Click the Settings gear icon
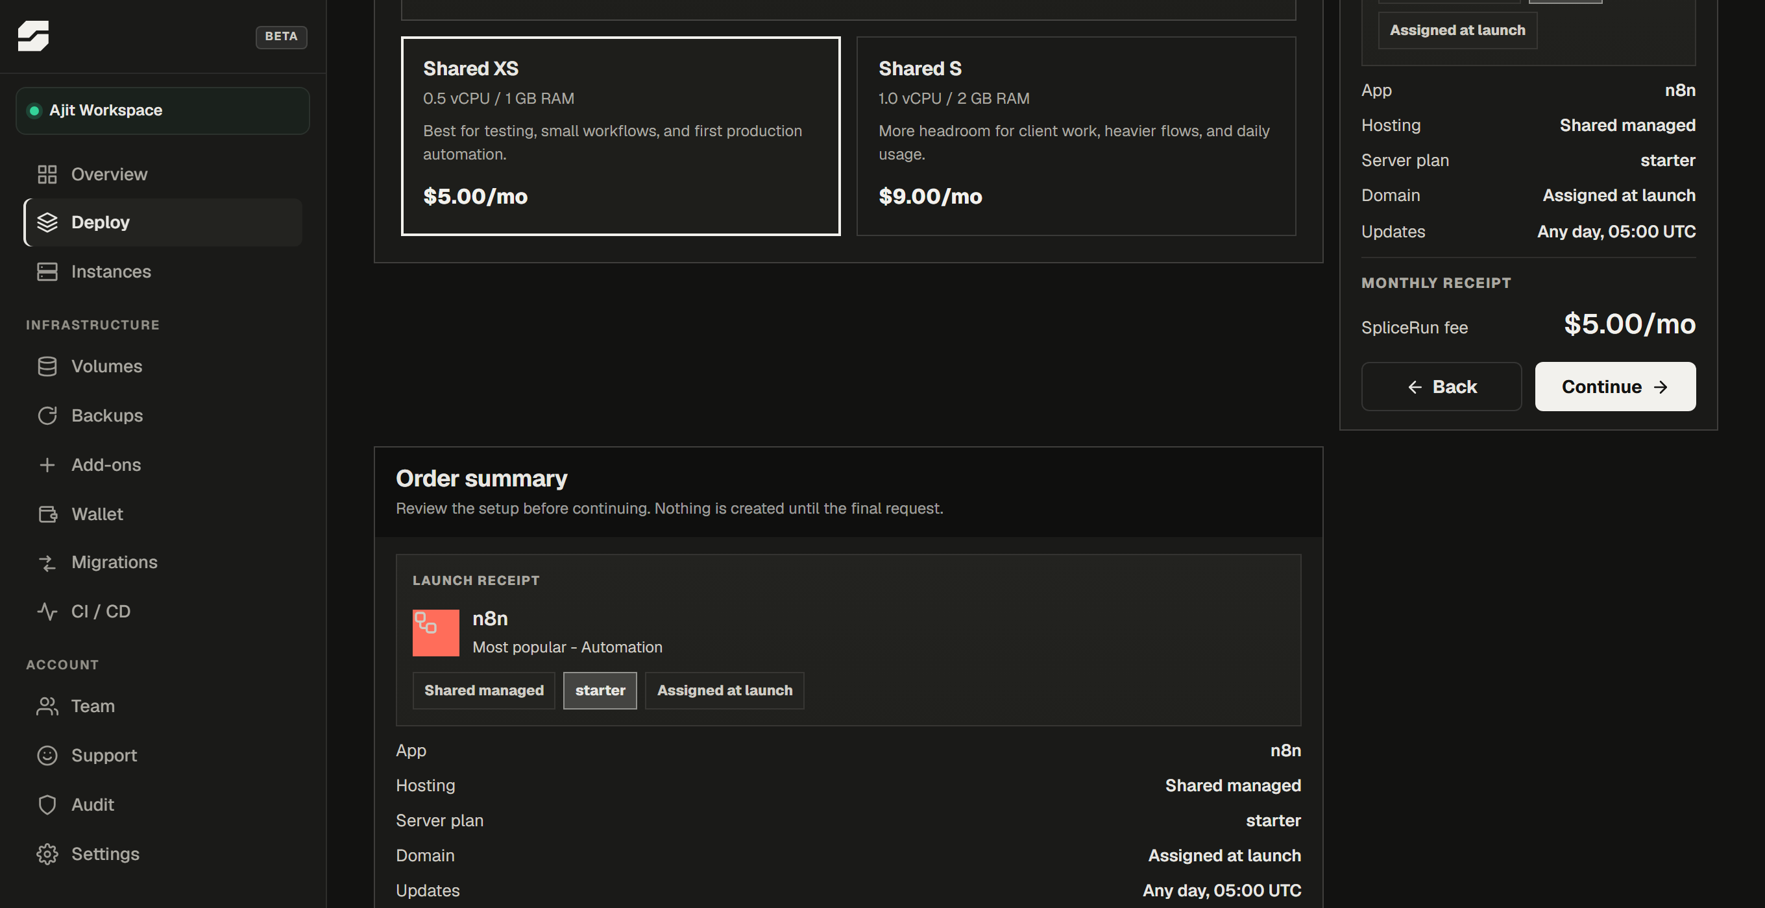The image size is (1765, 908). (x=47, y=854)
